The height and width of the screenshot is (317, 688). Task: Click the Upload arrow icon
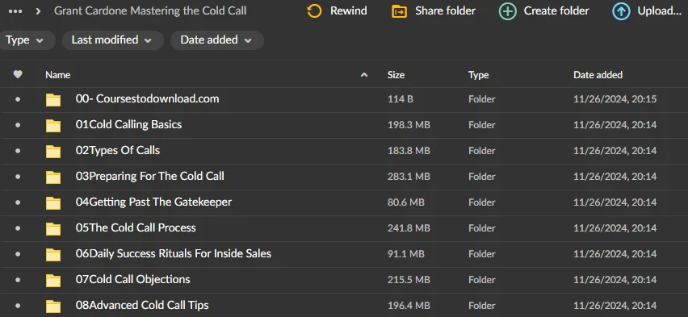click(621, 11)
